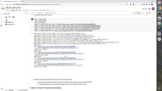Click the browser home icon
Viewport: 162px width, 91px height.
point(10,4)
